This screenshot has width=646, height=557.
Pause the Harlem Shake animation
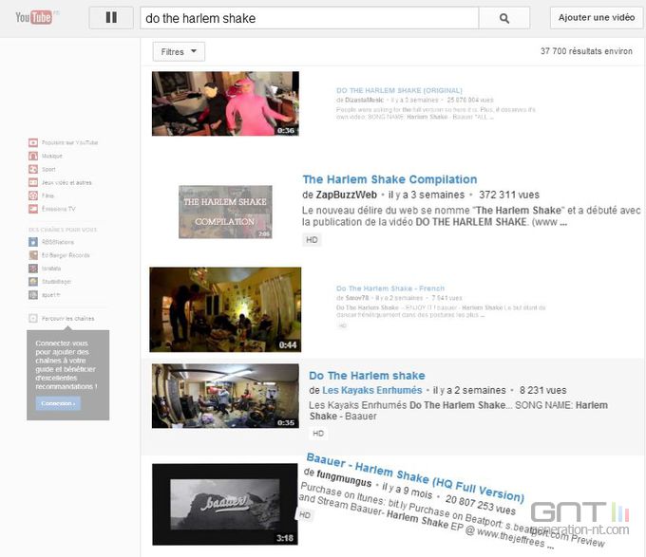[111, 17]
